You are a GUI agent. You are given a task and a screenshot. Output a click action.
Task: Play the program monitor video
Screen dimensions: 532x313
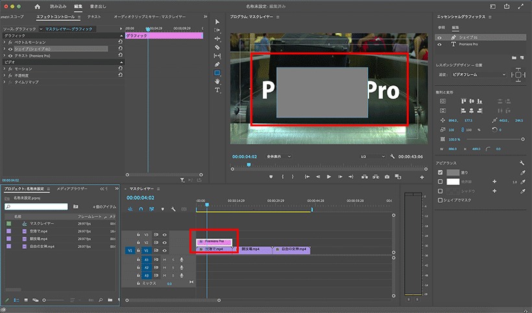click(x=329, y=177)
